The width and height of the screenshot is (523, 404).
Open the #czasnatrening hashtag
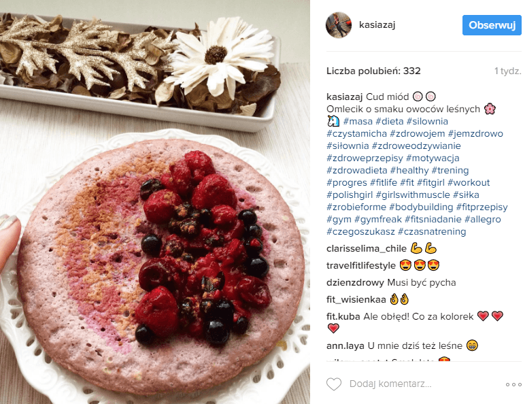pyautogui.click(x=432, y=231)
